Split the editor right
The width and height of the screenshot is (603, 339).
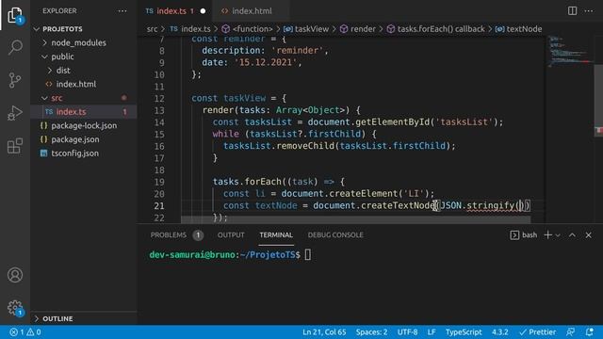572,10
